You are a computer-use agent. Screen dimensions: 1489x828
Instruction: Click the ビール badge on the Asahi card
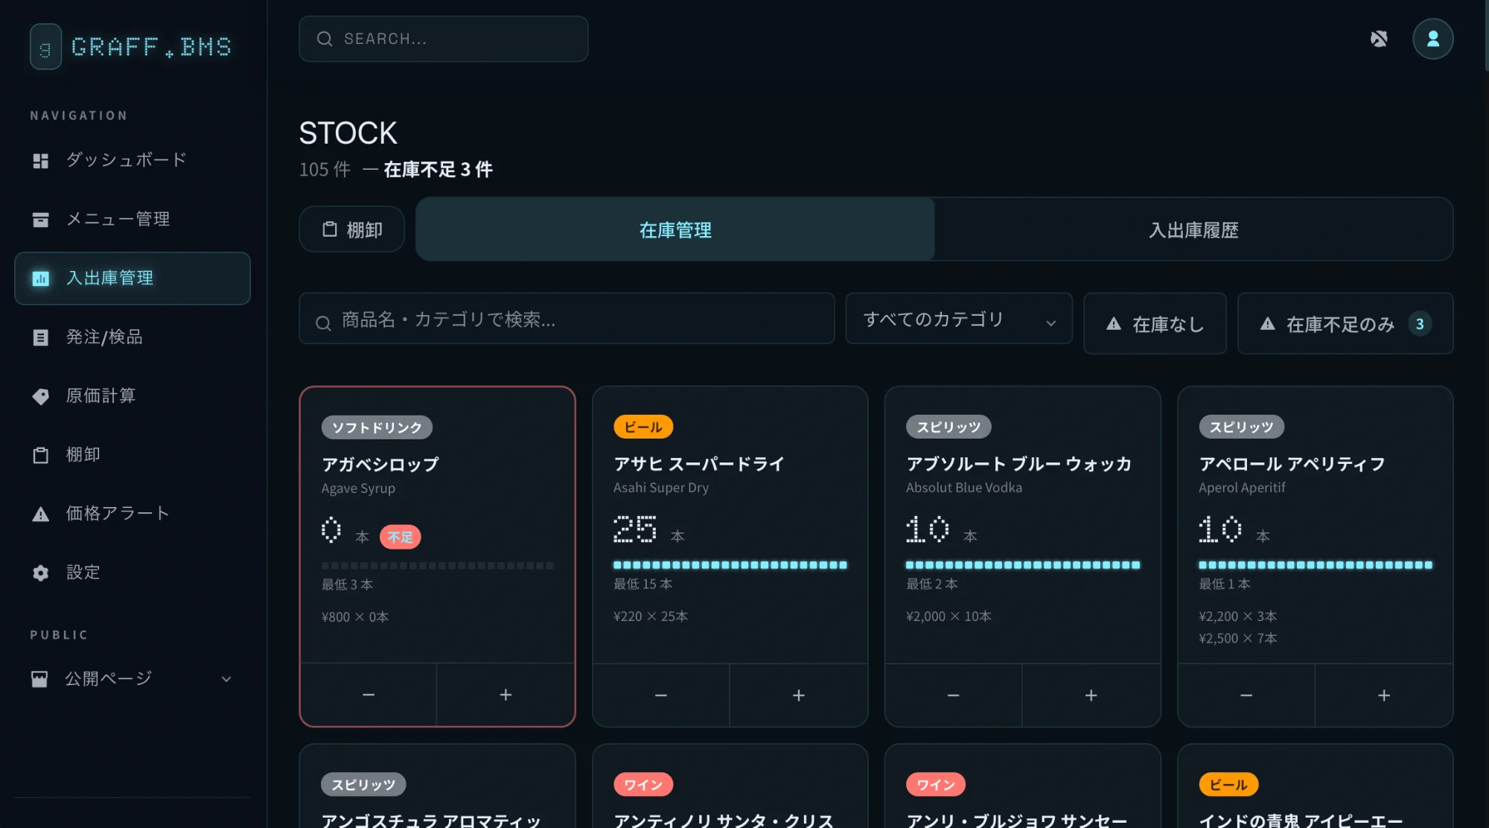[x=643, y=427]
